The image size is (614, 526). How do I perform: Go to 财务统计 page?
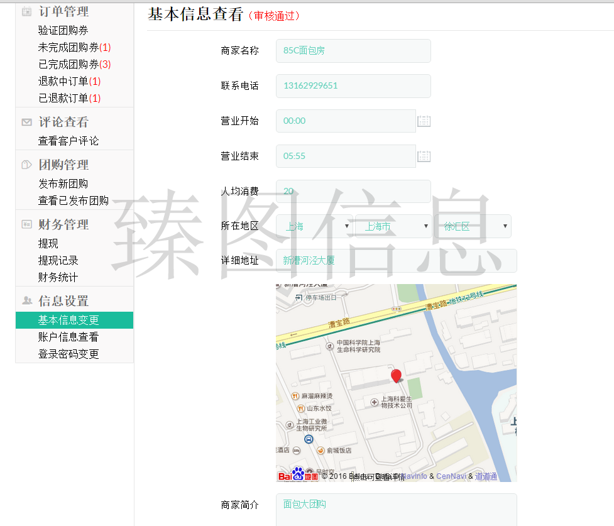click(x=58, y=277)
